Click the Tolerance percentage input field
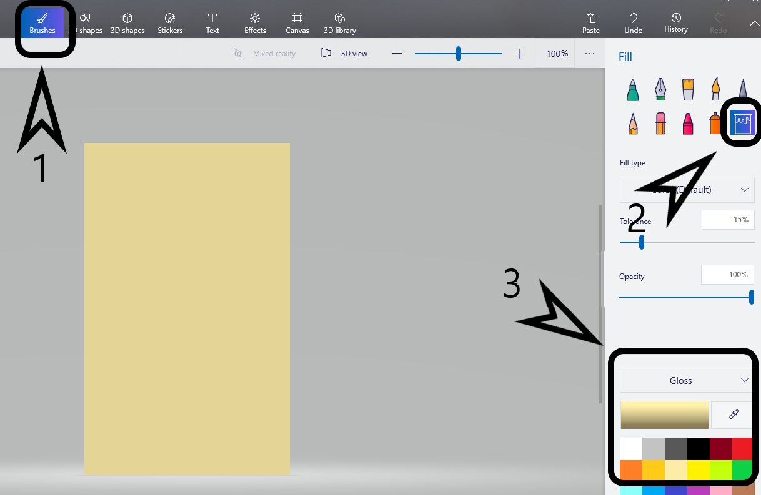The height and width of the screenshot is (495, 761). (x=728, y=220)
